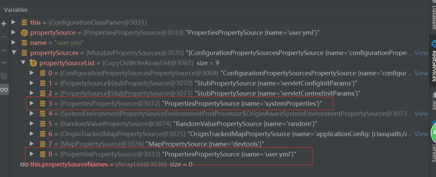Expand element 1 servletConfigInitParams StubPropertySource

(32, 83)
